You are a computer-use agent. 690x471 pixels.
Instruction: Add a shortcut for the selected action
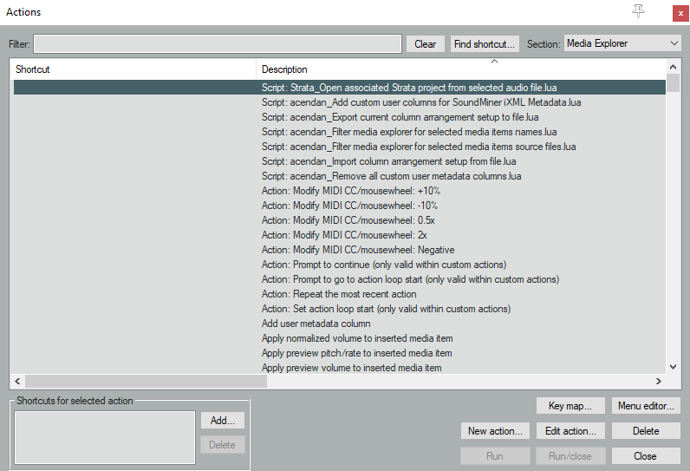[x=223, y=420]
